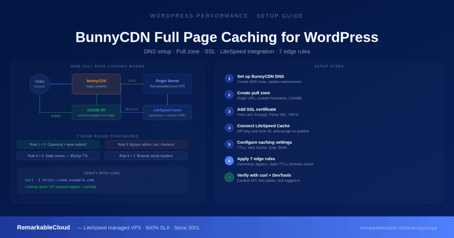Click 'Set up BunnyCDN DNS' step title

click(261, 76)
